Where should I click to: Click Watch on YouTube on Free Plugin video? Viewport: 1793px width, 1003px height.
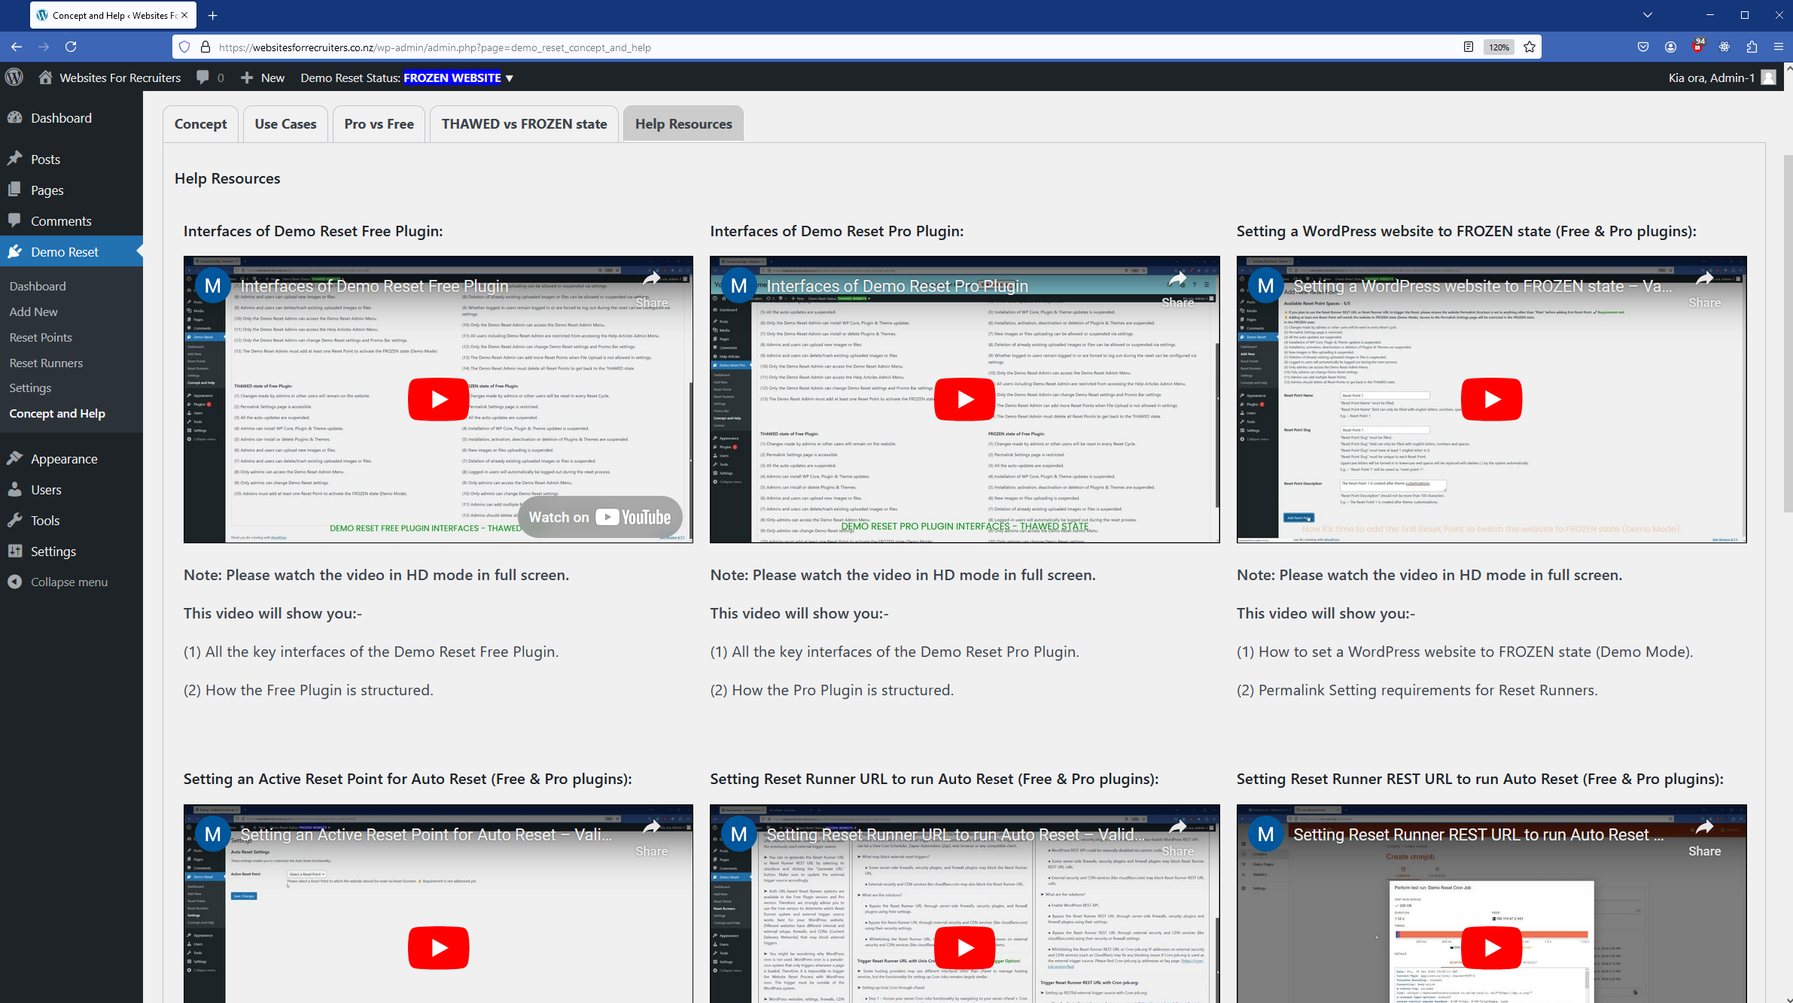[x=600, y=517]
